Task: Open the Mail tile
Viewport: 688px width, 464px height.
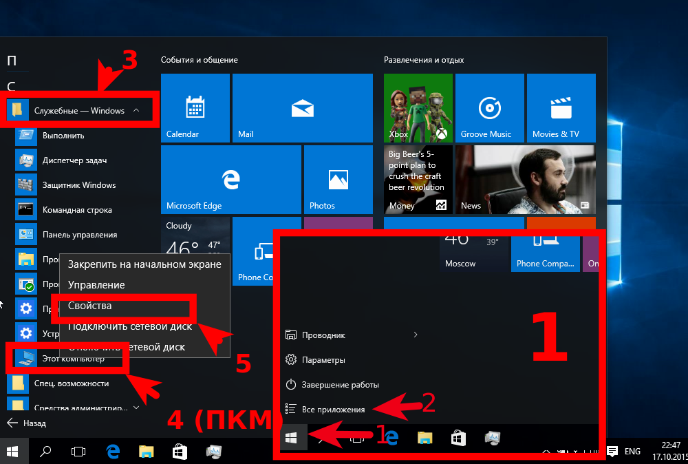Action: pos(302,108)
